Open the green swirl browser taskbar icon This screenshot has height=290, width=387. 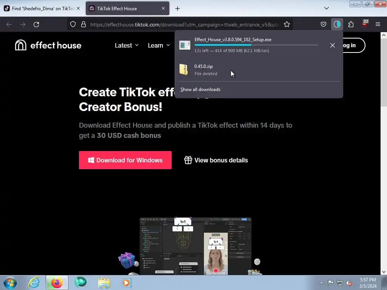(80, 282)
